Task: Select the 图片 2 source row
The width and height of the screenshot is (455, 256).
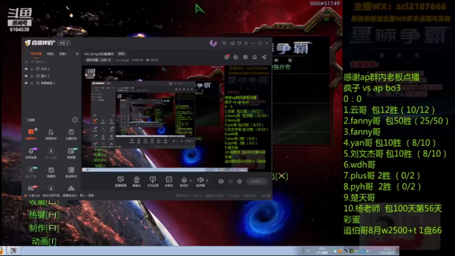Action: click(x=51, y=76)
